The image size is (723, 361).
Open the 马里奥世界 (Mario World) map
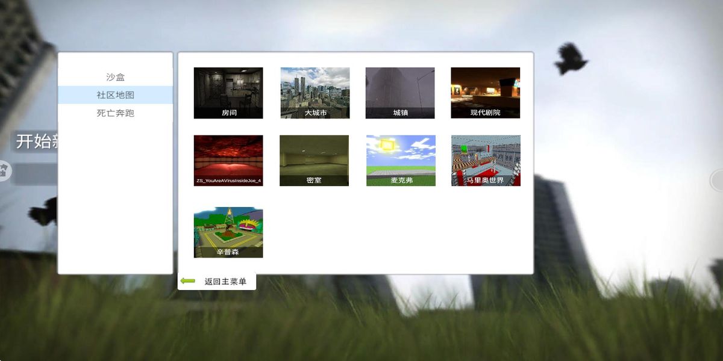(x=486, y=159)
